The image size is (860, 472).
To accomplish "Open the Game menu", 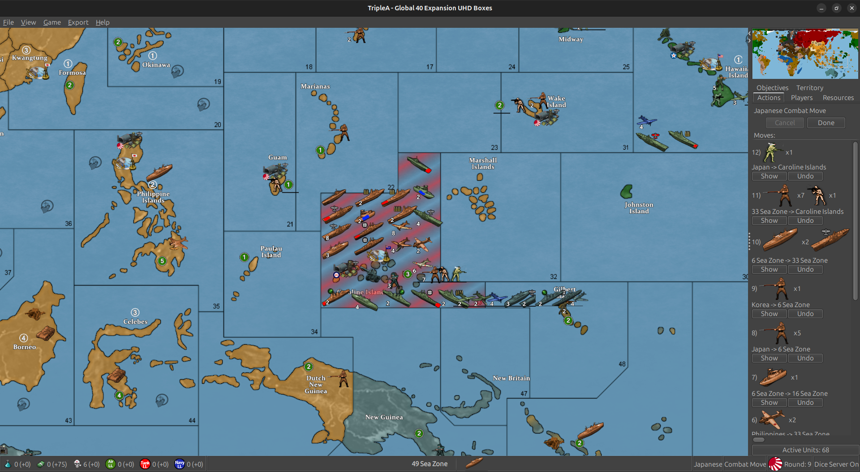I will (x=52, y=22).
